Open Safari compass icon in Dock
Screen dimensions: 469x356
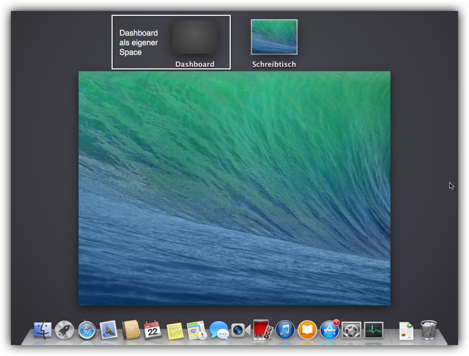tap(87, 330)
